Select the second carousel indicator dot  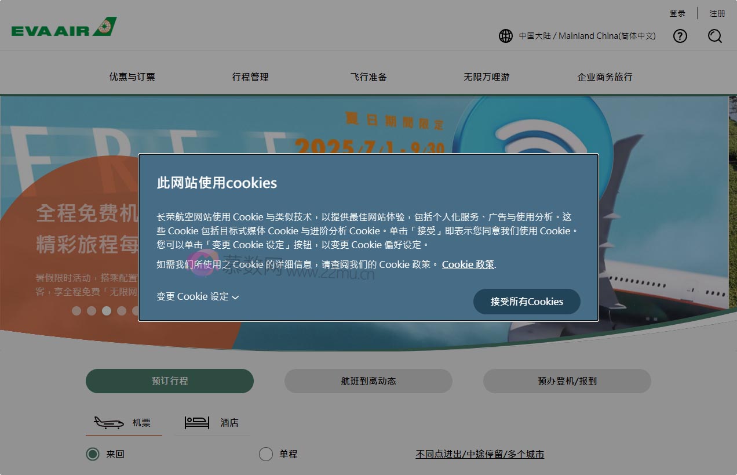91,311
